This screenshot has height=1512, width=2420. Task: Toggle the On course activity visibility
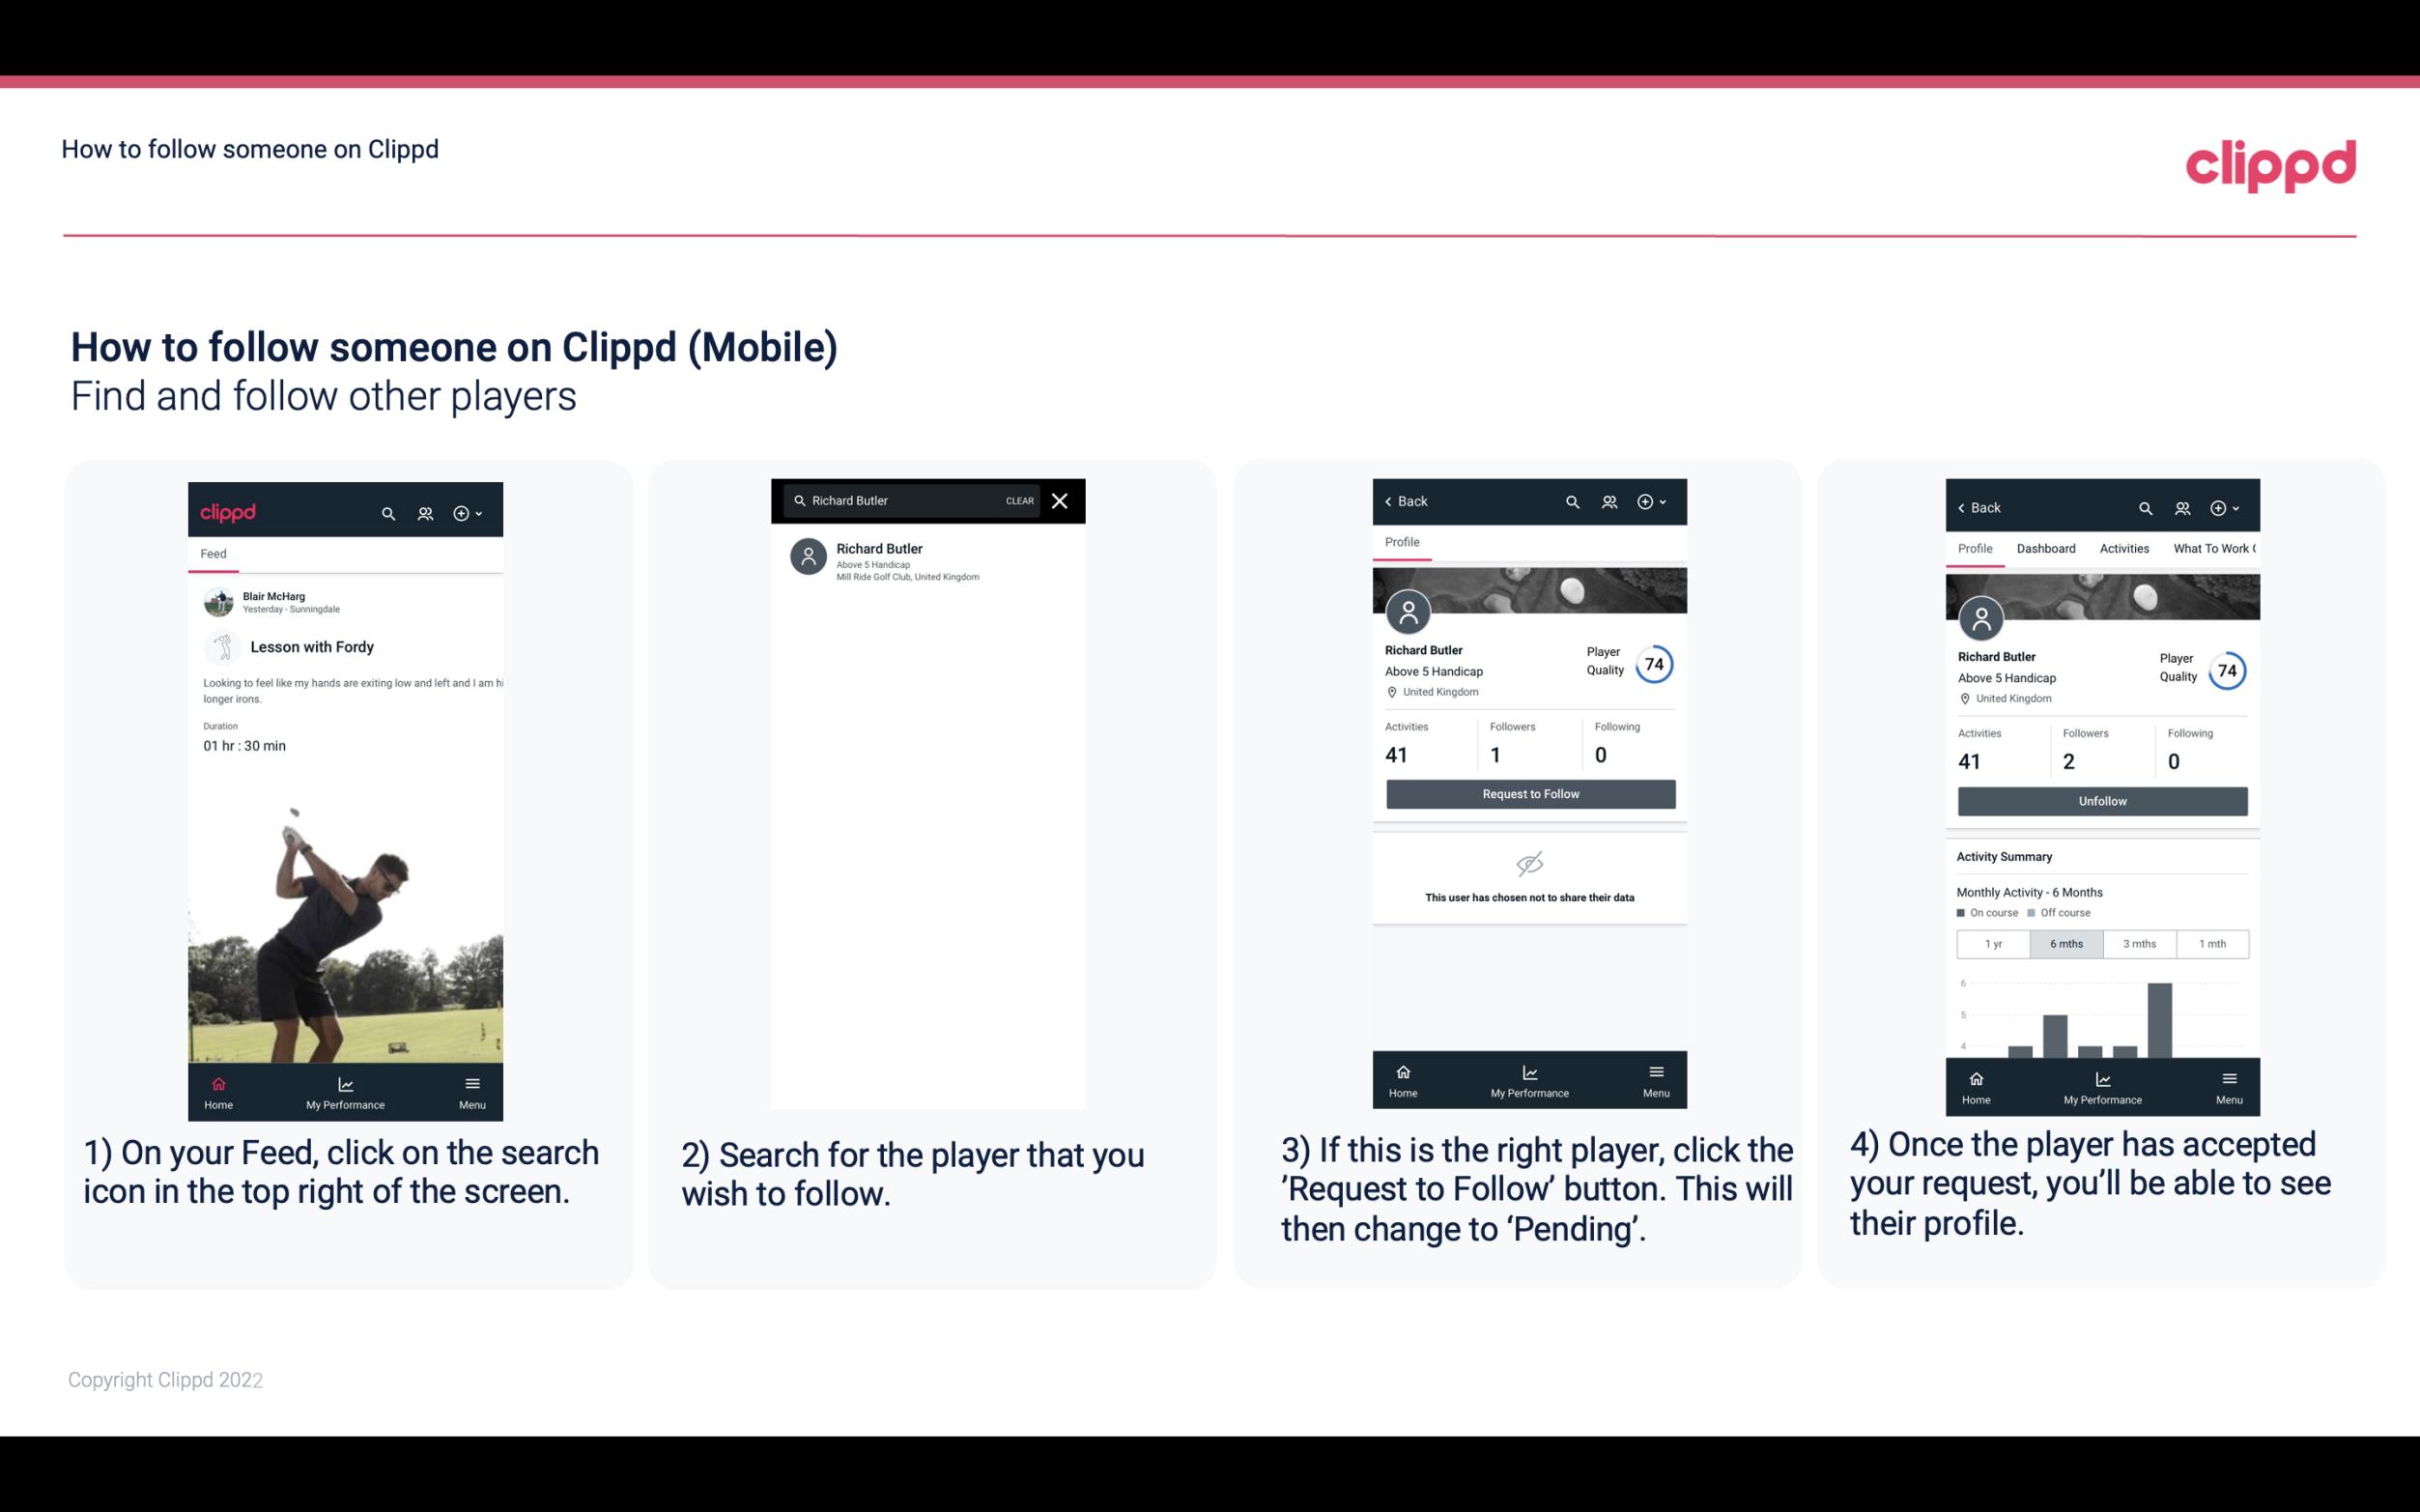(x=1962, y=911)
